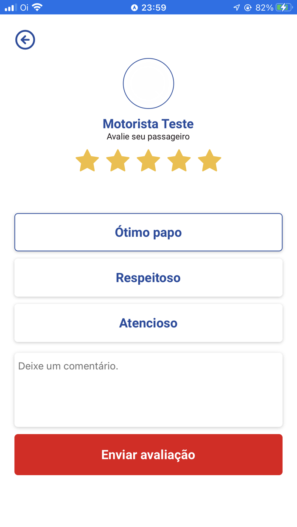The image size is (297, 527).
Task: Tap the fifth star to rate five
Action: (209, 161)
